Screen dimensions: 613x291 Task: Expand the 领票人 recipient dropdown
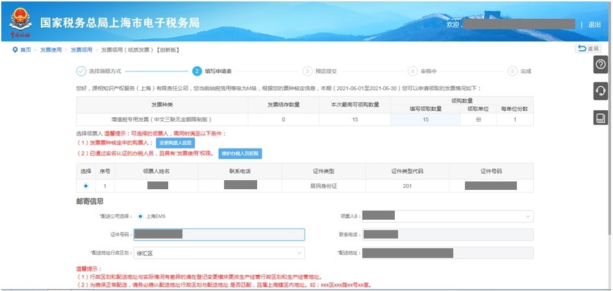(447, 216)
